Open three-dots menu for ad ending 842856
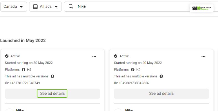 (x=203, y=56)
